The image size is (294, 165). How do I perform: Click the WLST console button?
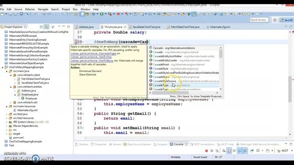coord(283,151)
